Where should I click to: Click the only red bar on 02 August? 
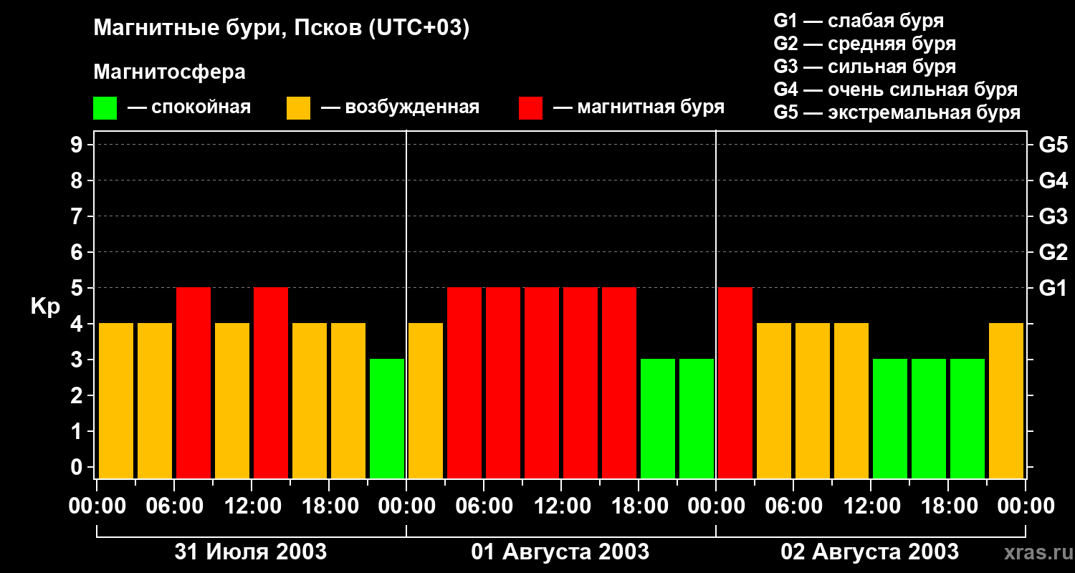[x=735, y=382]
